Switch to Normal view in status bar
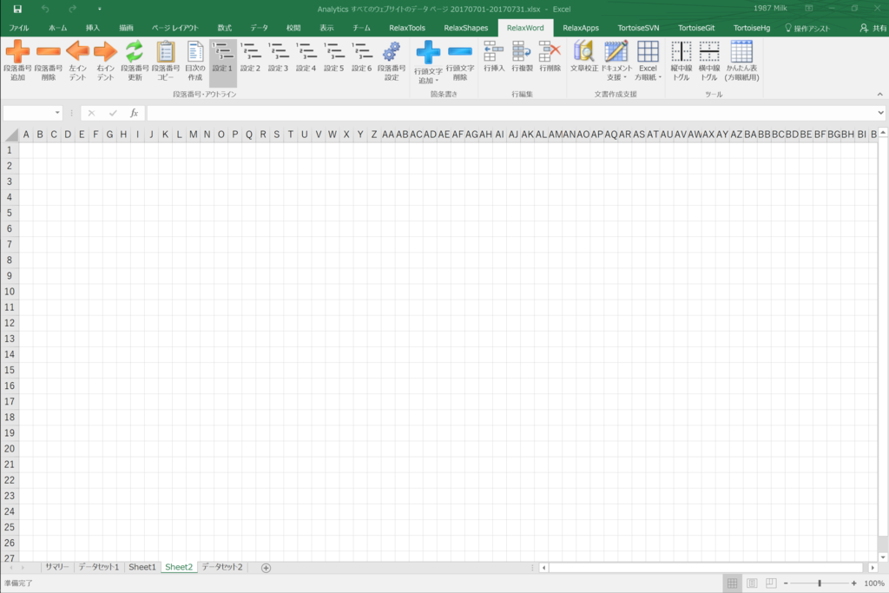 coord(733,583)
